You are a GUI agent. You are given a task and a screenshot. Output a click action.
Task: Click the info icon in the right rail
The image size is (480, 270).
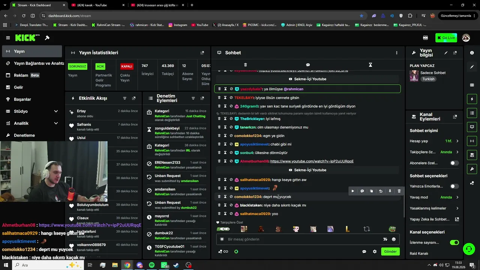pyautogui.click(x=472, y=53)
